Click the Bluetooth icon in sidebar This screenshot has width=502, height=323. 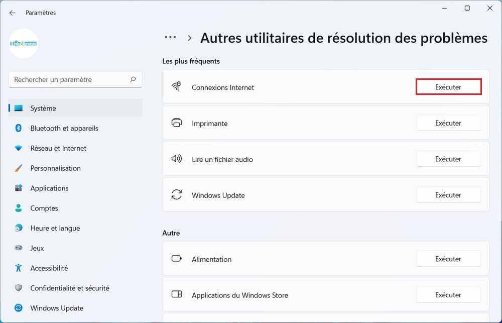pos(19,128)
